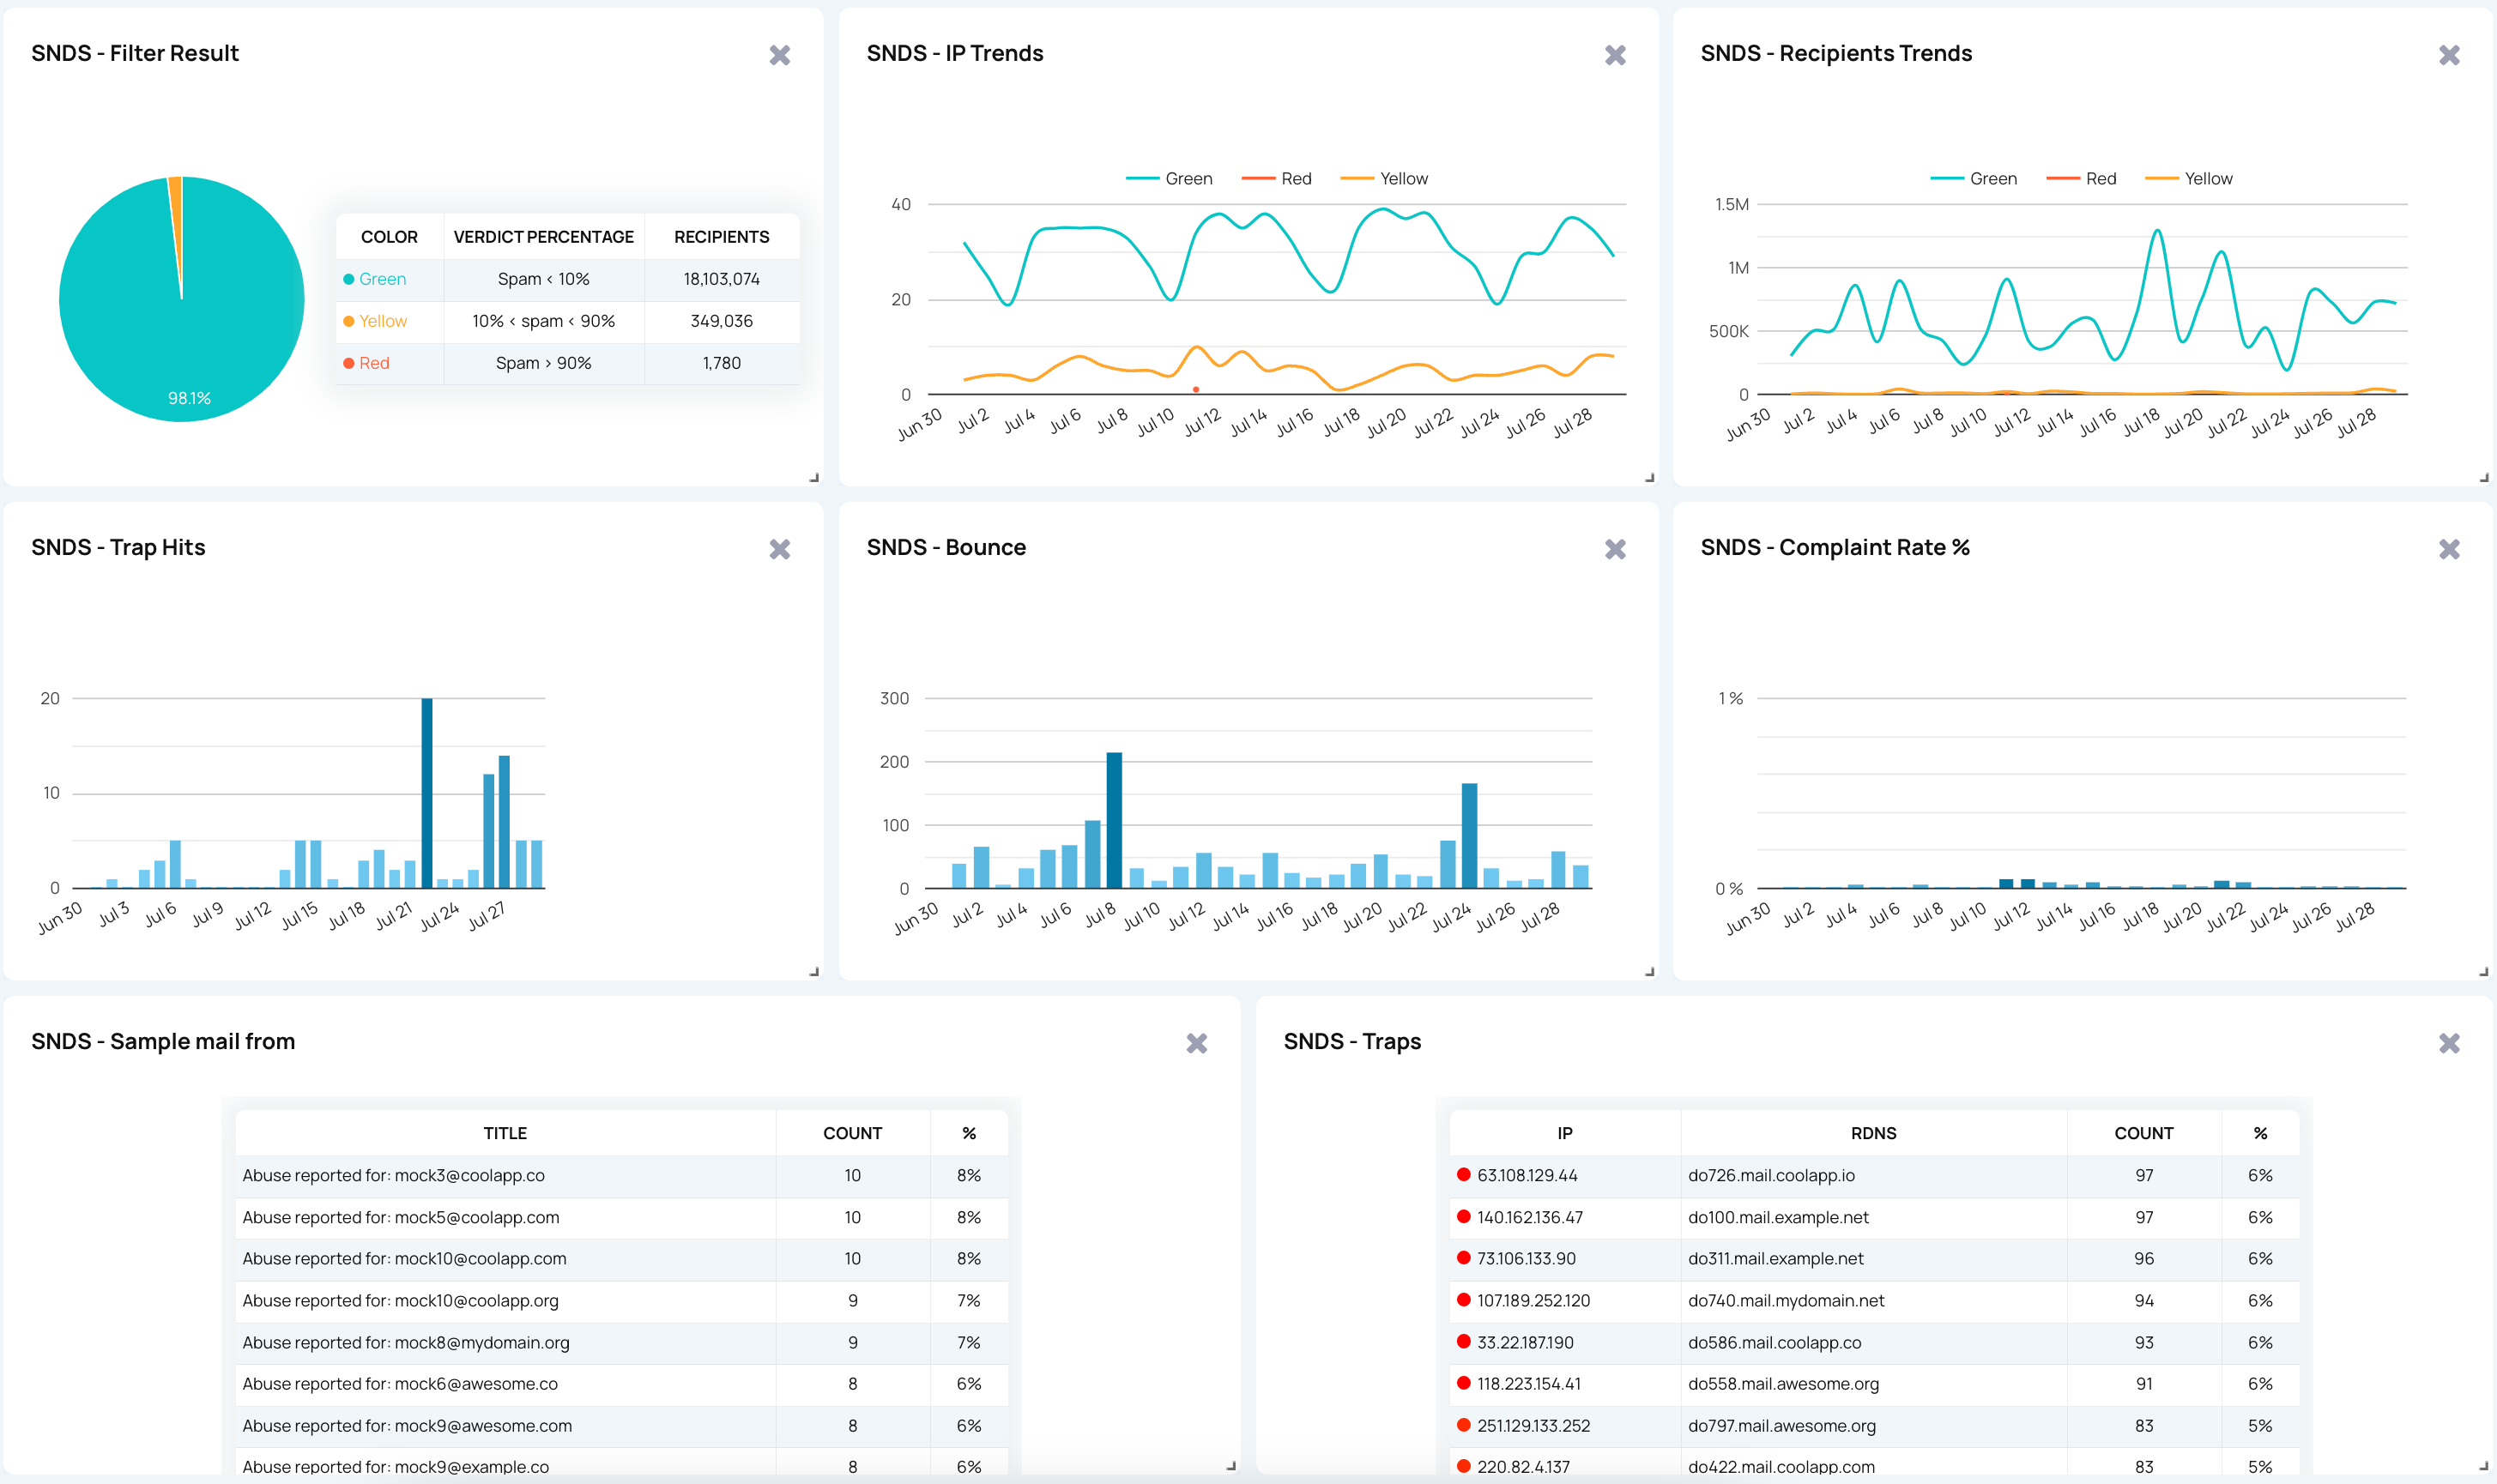Toggle Red series in Recipients Trends legend
Image resolution: width=2497 pixels, height=1484 pixels.
[2081, 178]
